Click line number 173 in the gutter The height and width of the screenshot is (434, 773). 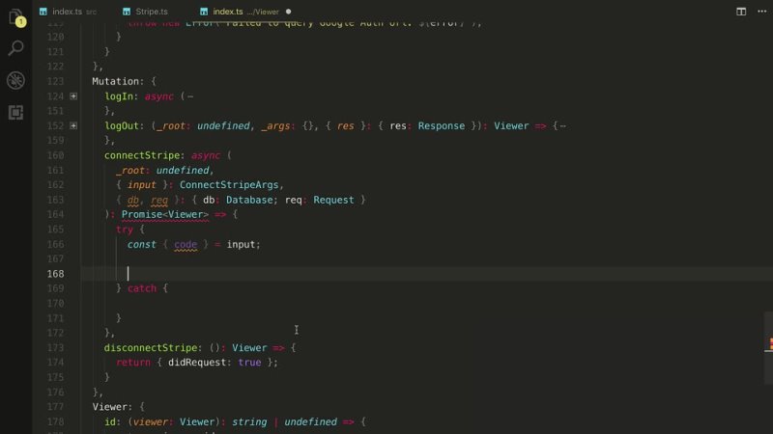pyautogui.click(x=56, y=347)
